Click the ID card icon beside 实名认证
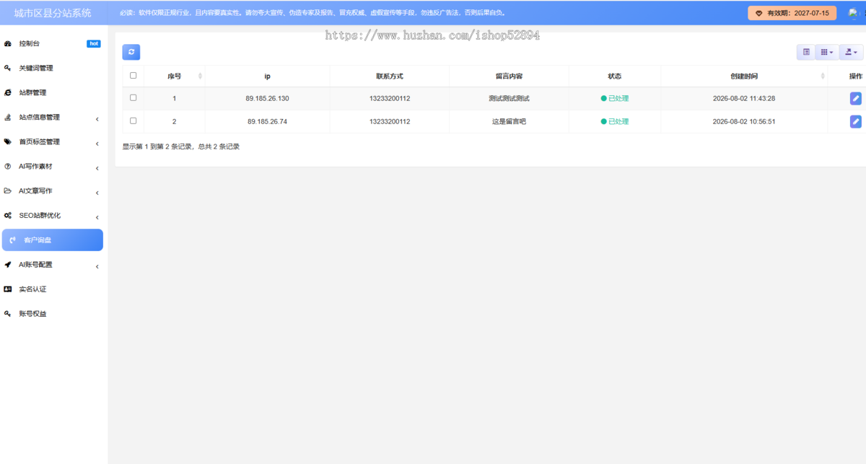Image resolution: width=866 pixels, height=464 pixels. point(8,289)
